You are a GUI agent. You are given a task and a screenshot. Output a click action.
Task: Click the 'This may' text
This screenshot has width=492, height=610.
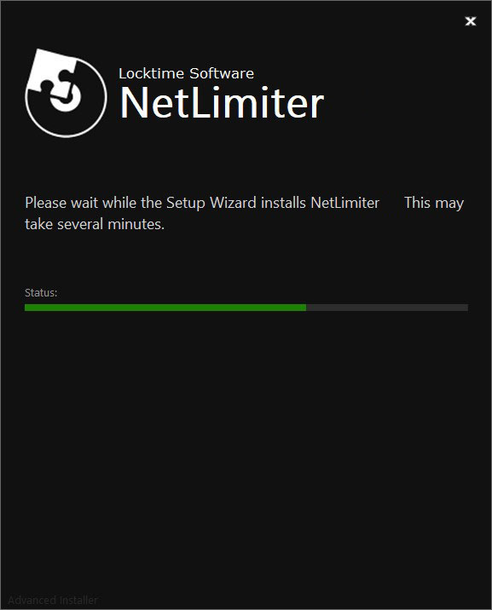click(434, 203)
